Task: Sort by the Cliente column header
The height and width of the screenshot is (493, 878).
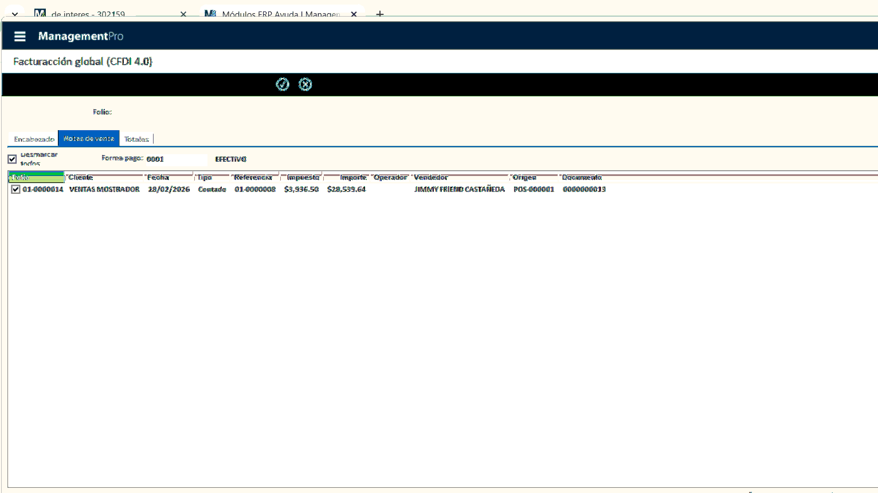Action: (104, 177)
